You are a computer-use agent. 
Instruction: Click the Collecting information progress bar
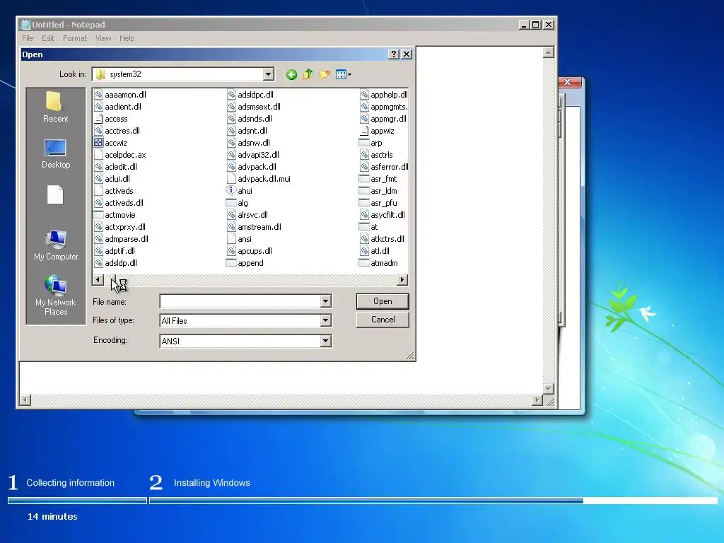pos(77,501)
